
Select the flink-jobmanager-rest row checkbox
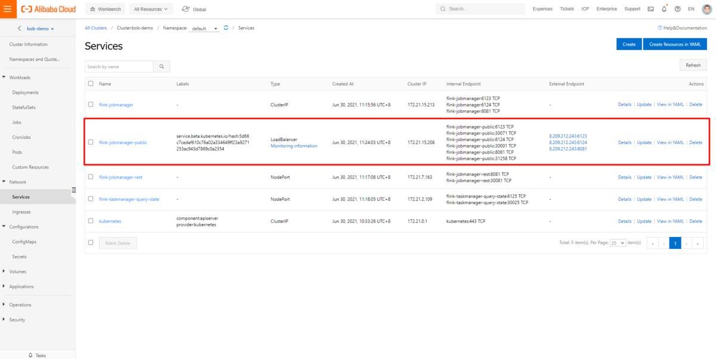point(91,177)
